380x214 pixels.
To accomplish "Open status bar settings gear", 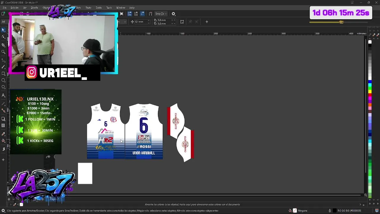I will coord(3,211).
